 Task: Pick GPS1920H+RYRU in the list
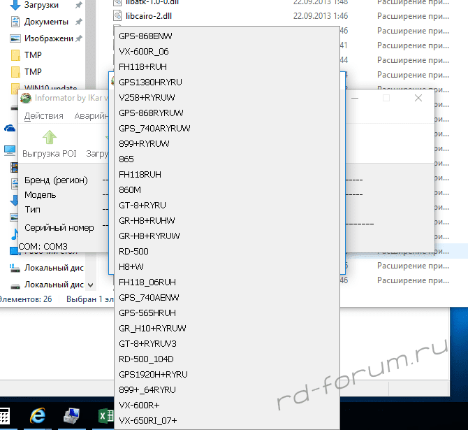tap(227, 375)
